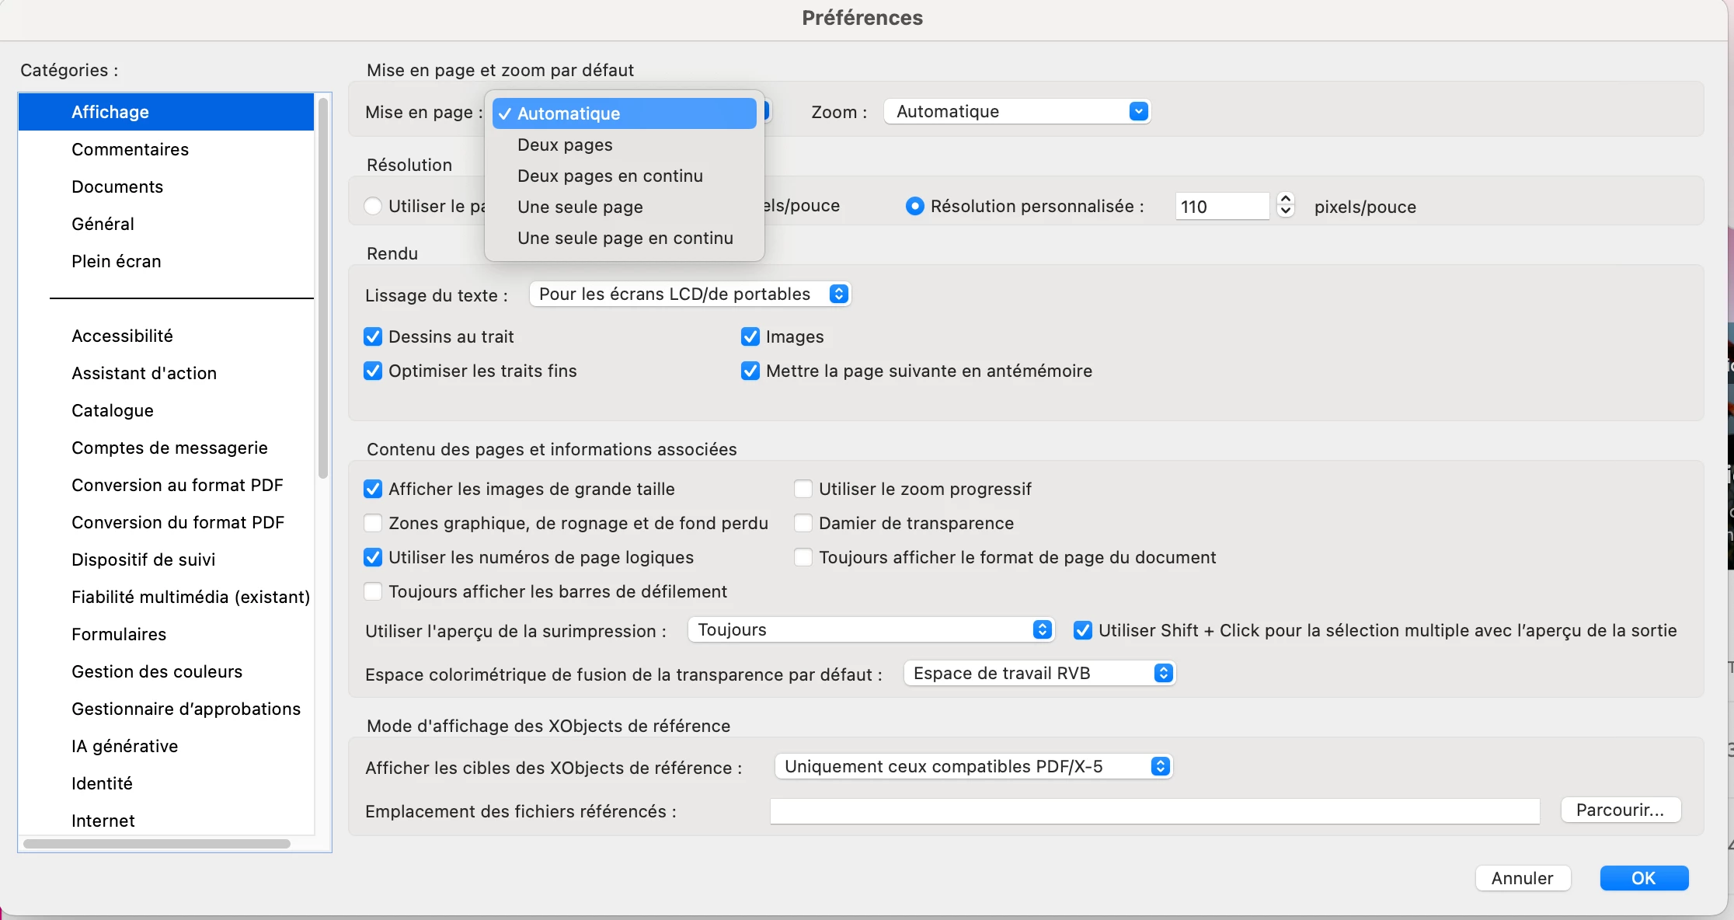
Task: Check 'Toujours afficher les barres de défilement'
Action: 373,592
